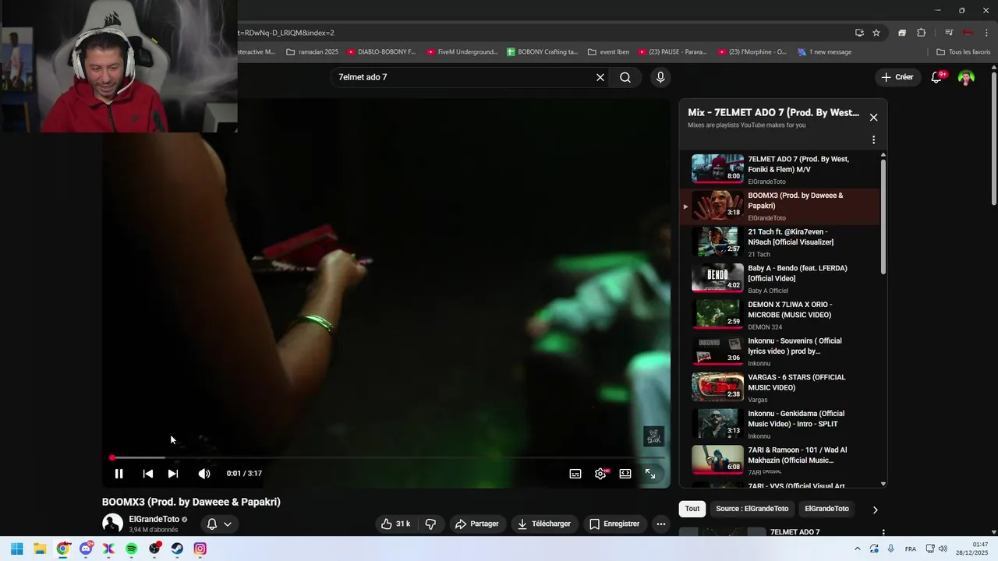This screenshot has height=561, width=998.
Task: Select the 'Tout' filter chip
Action: (692, 509)
